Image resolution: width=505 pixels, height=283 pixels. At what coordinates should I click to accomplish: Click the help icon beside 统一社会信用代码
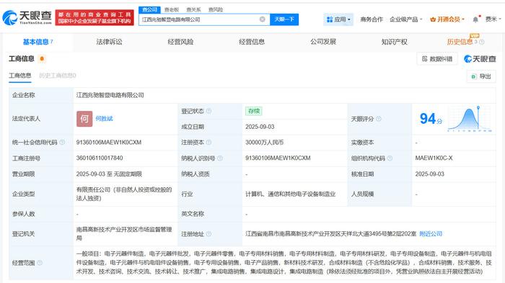62,142
